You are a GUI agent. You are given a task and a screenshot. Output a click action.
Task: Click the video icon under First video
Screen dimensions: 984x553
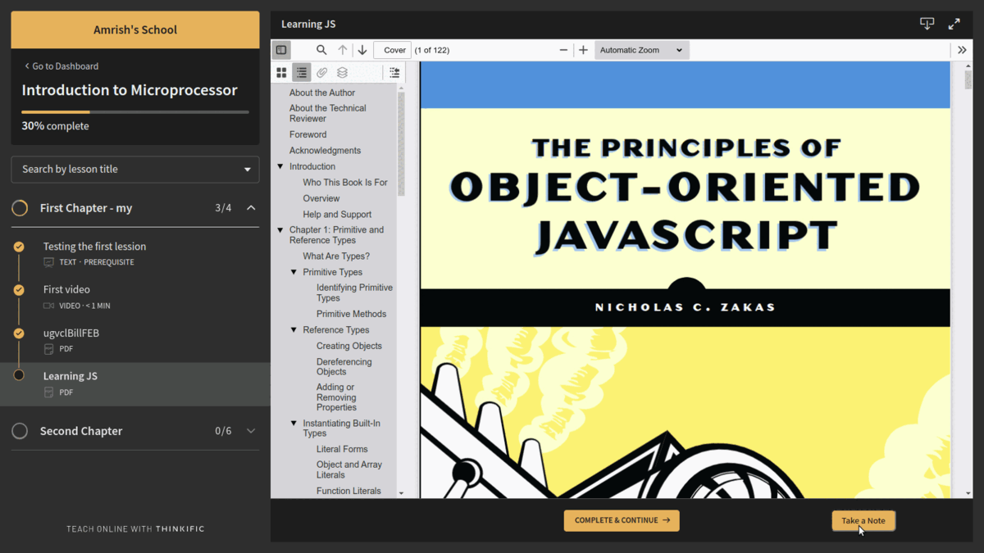point(48,306)
